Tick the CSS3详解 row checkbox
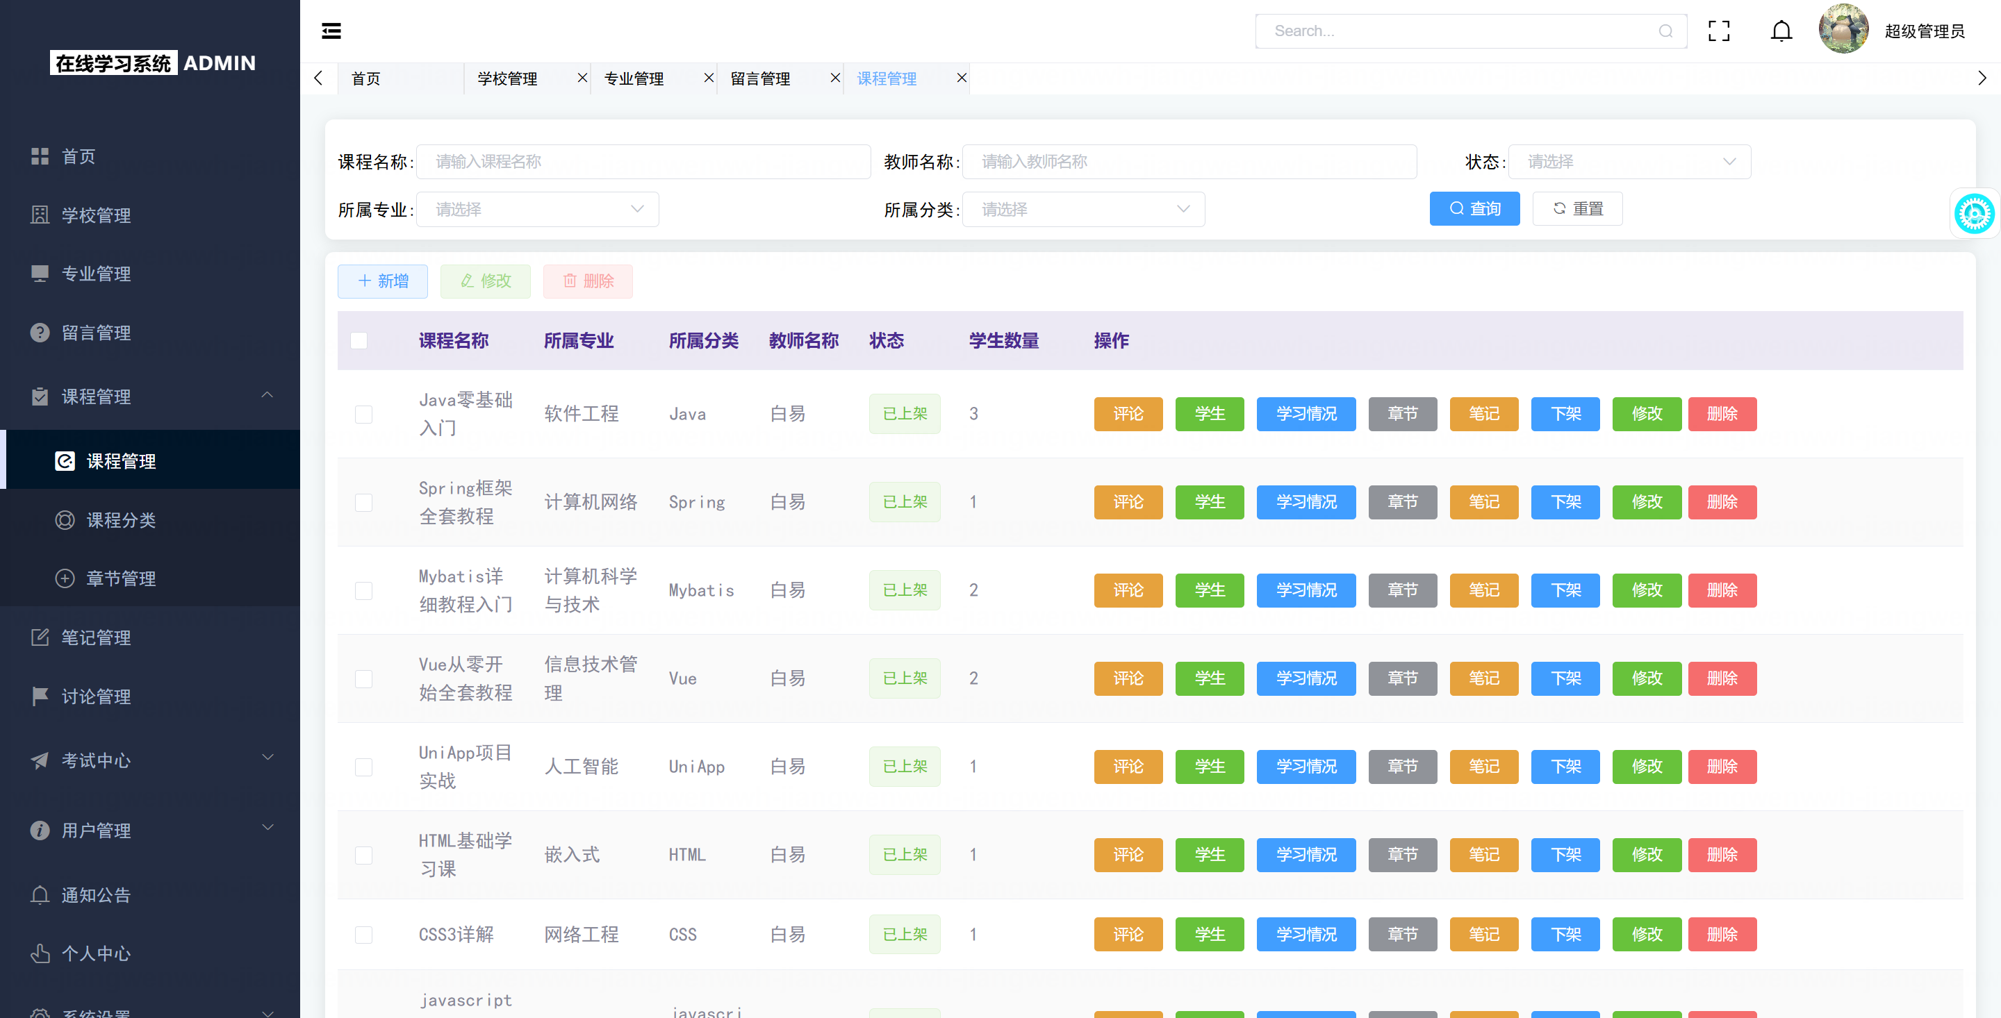 (363, 934)
